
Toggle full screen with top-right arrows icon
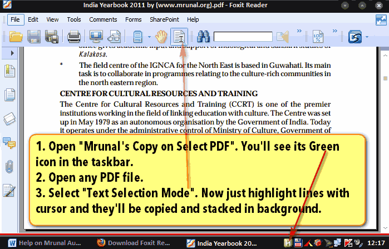[x=381, y=20]
